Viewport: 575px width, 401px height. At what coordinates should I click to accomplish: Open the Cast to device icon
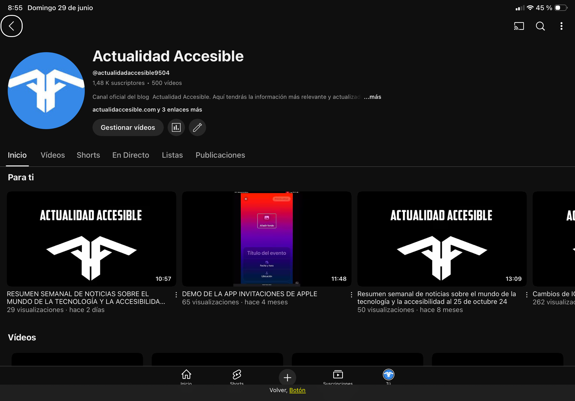pyautogui.click(x=519, y=26)
